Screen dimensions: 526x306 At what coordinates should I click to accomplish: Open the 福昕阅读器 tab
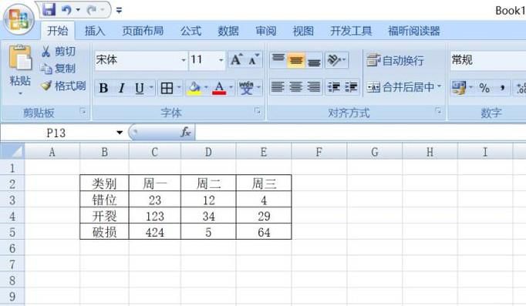click(x=414, y=31)
